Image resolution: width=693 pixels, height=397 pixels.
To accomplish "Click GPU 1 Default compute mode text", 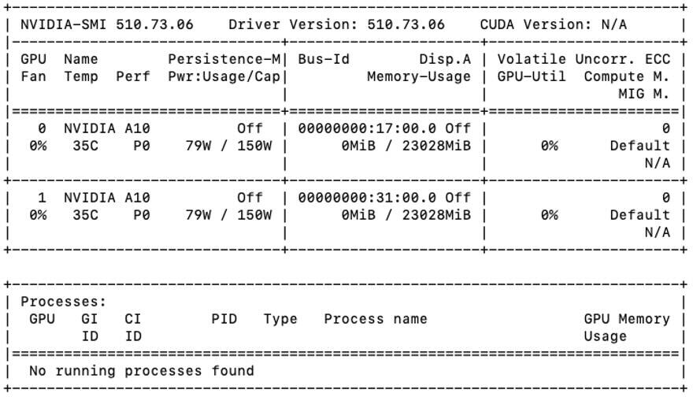I will pyautogui.click(x=640, y=215).
